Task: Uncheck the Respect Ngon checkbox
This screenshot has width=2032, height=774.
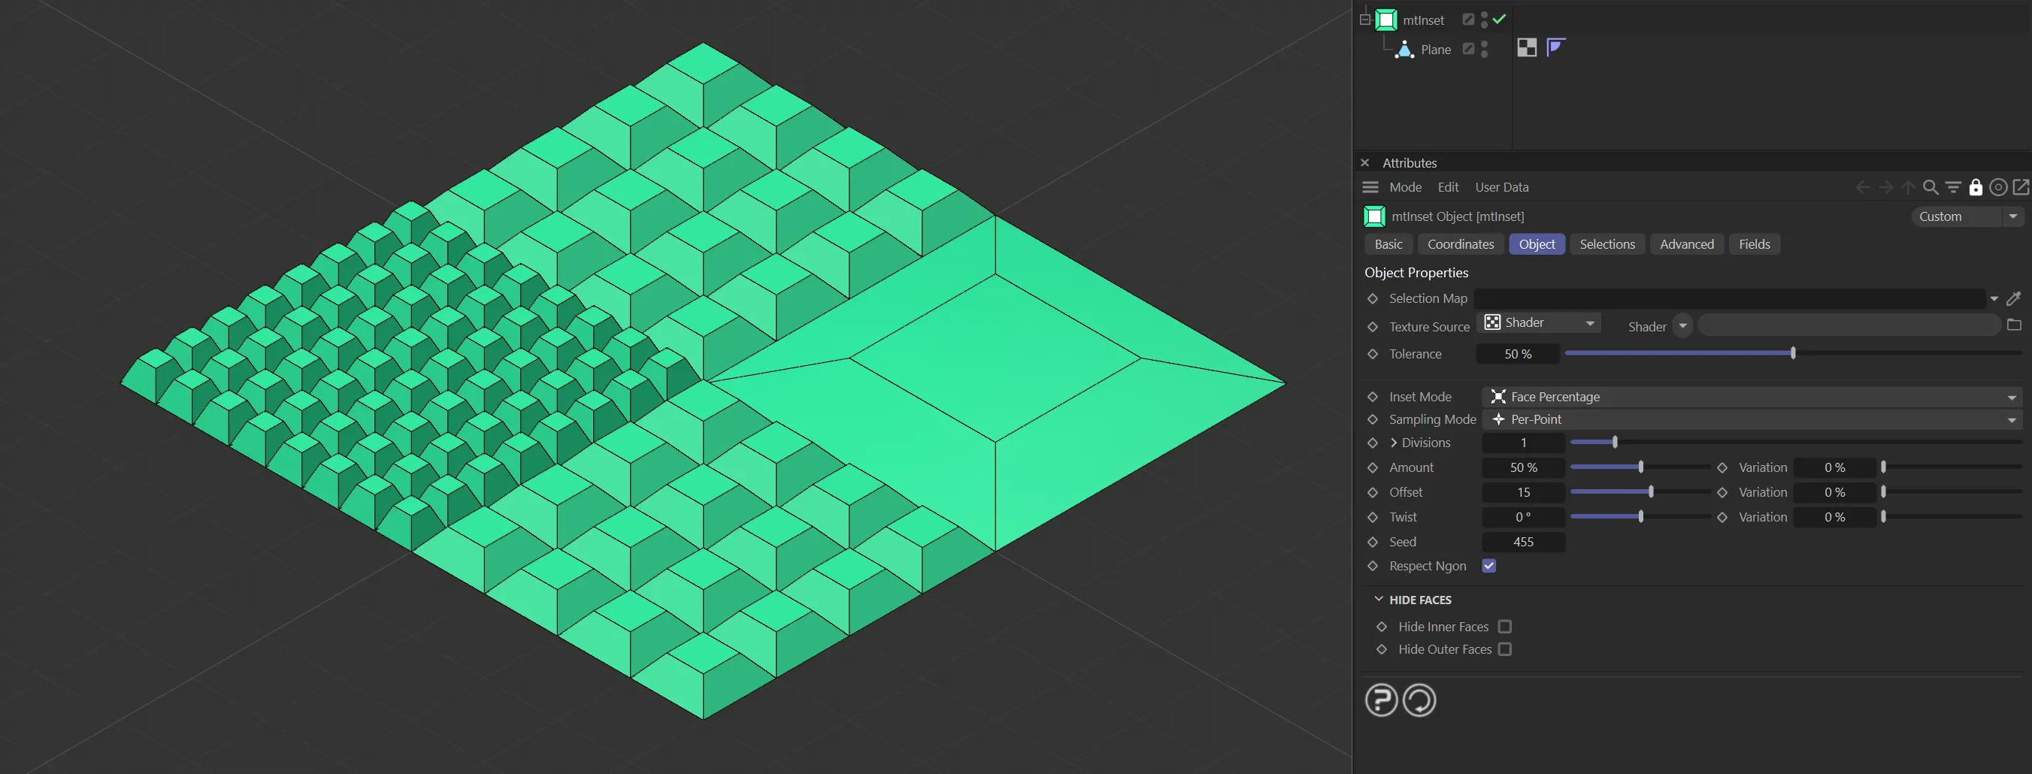Action: 1488,566
